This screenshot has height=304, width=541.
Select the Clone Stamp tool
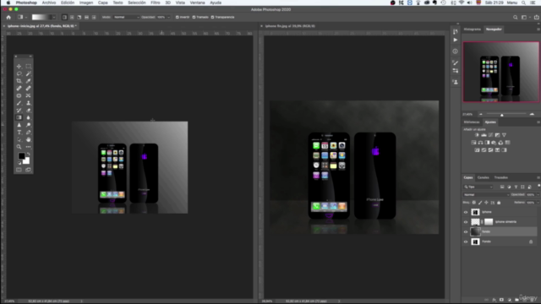28,103
